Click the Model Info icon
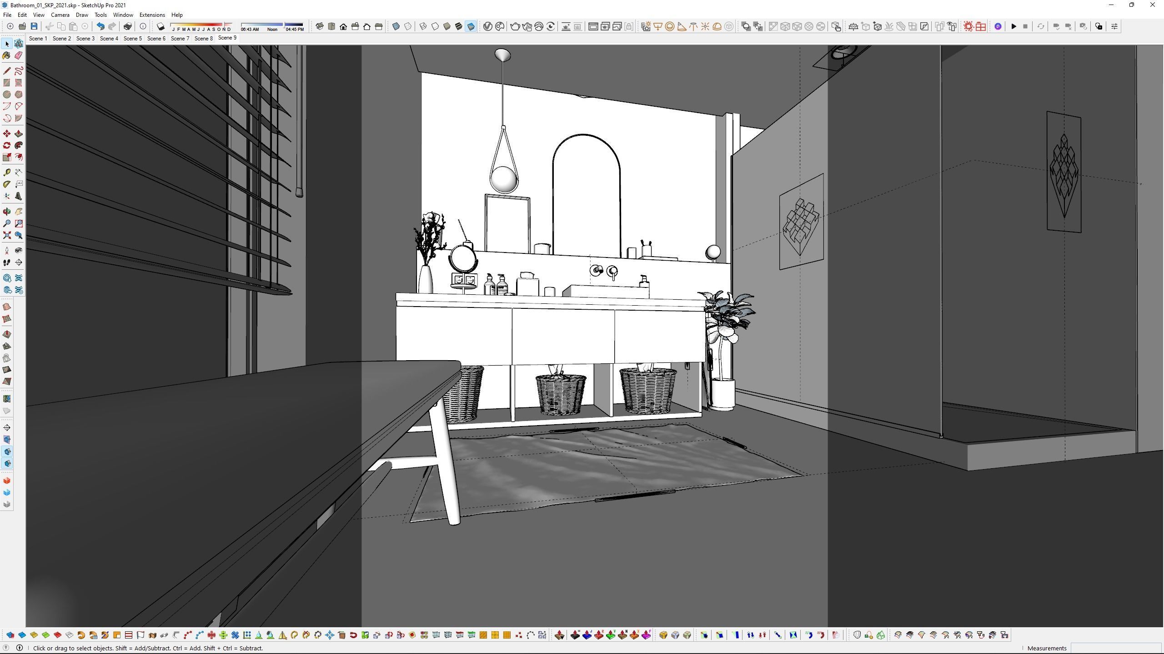 (x=143, y=26)
